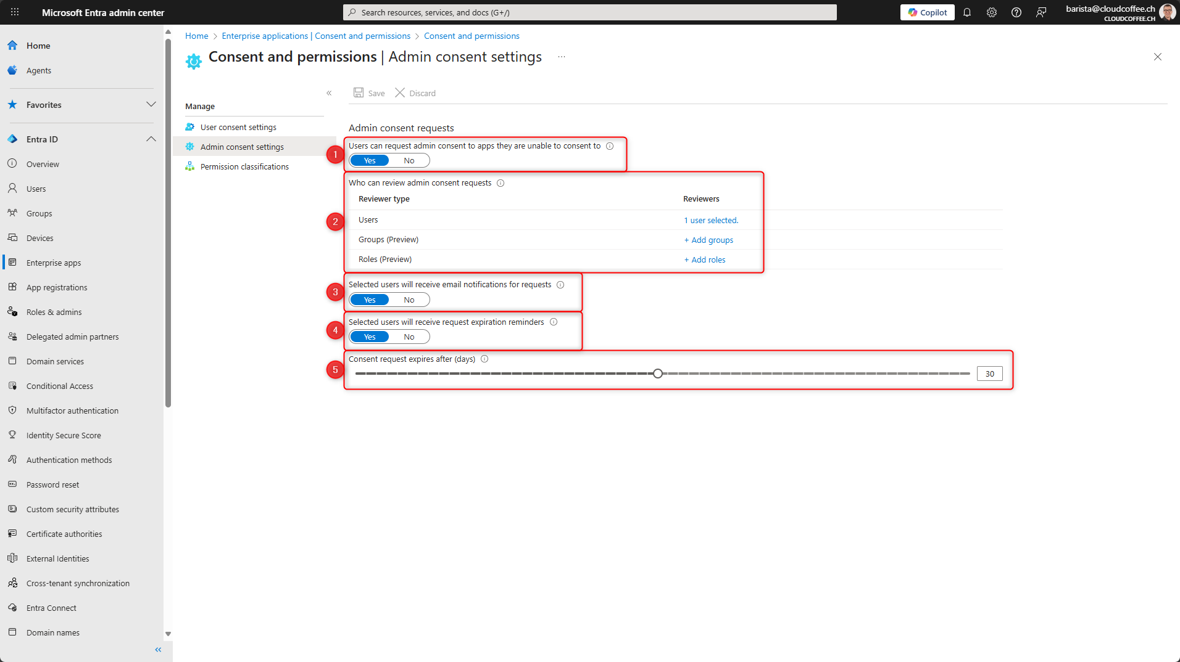Go to Home in left sidebar
This screenshot has width=1180, height=662.
point(38,46)
